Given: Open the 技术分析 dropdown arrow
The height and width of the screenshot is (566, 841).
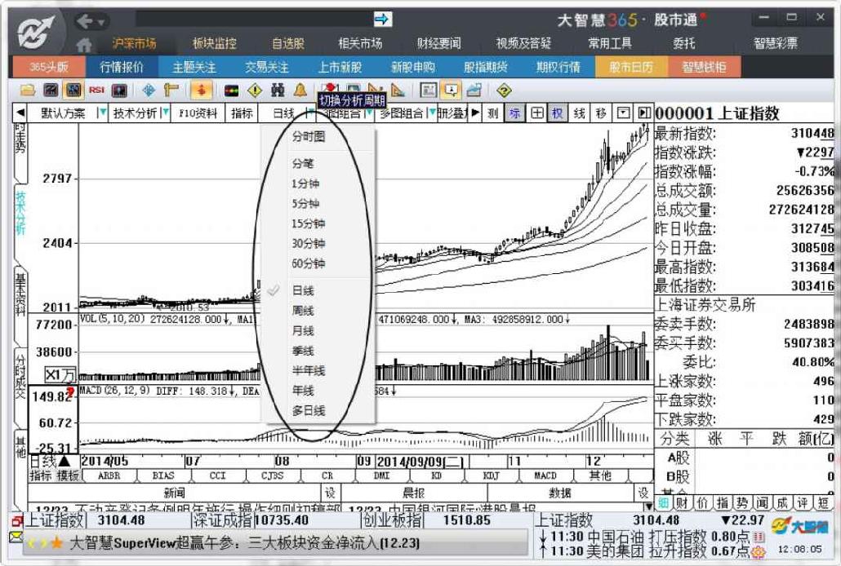Looking at the screenshot, I should (x=165, y=113).
